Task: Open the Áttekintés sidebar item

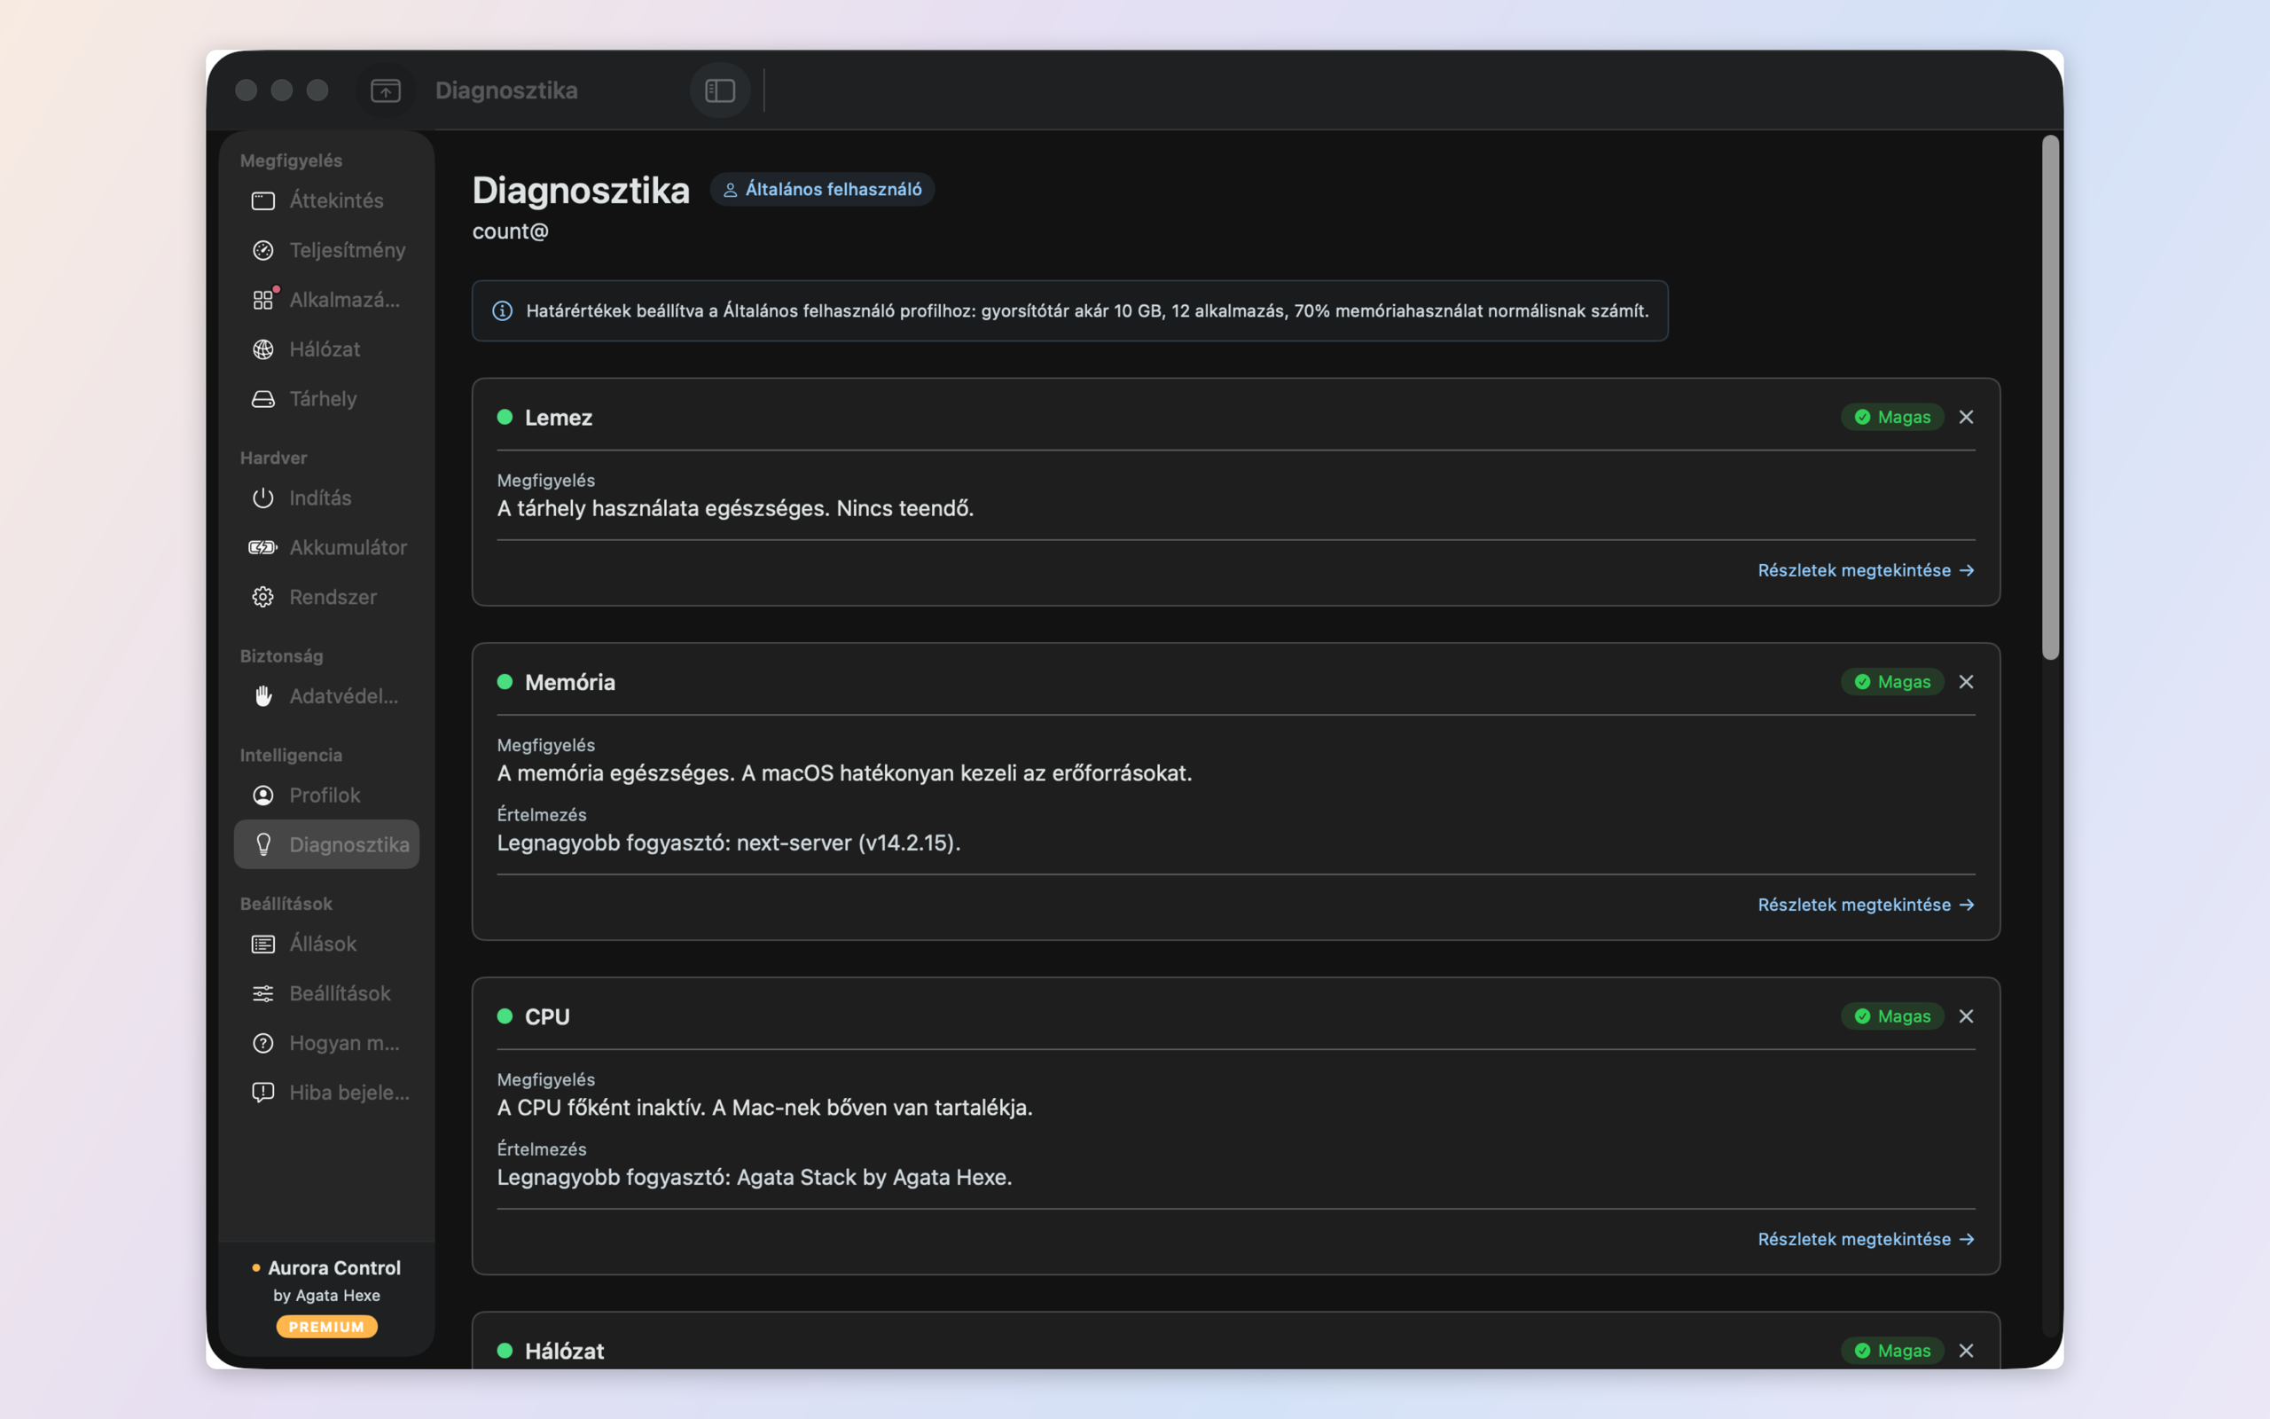Action: point(326,200)
